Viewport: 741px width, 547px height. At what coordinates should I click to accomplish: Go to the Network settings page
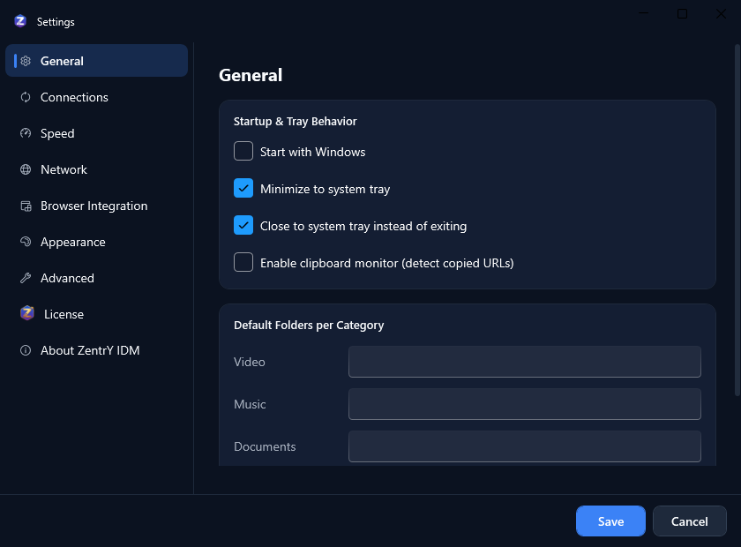pos(96,169)
